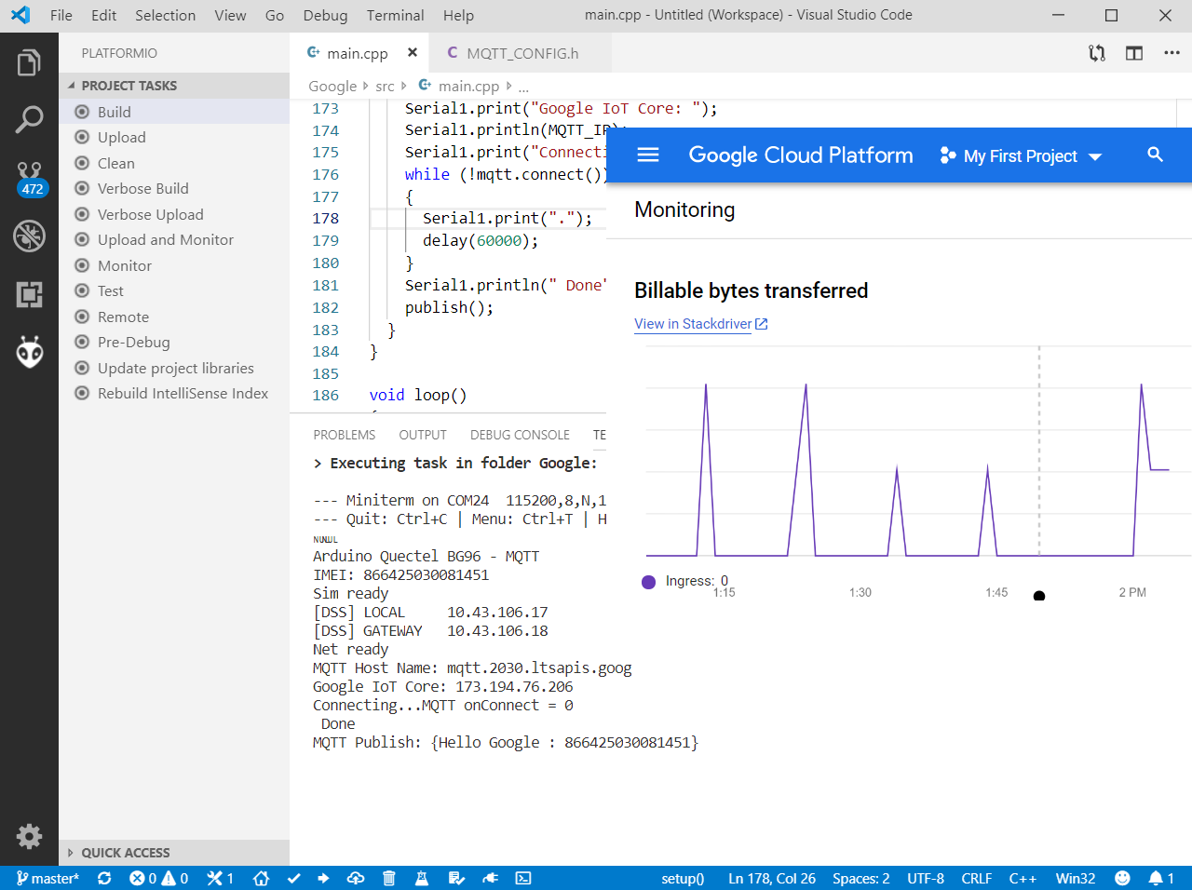Open editor More Actions ellipsis
The image size is (1192, 890).
[x=1172, y=53]
